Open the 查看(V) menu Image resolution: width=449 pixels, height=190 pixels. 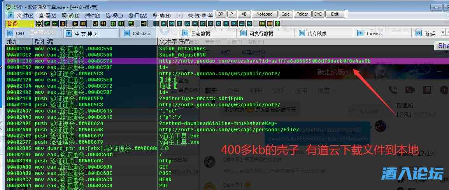click(47, 15)
